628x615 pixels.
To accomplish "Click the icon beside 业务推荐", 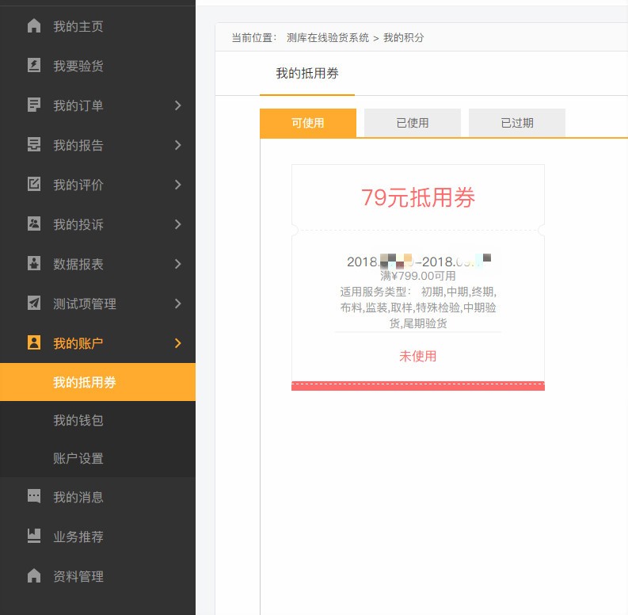I will tap(34, 537).
